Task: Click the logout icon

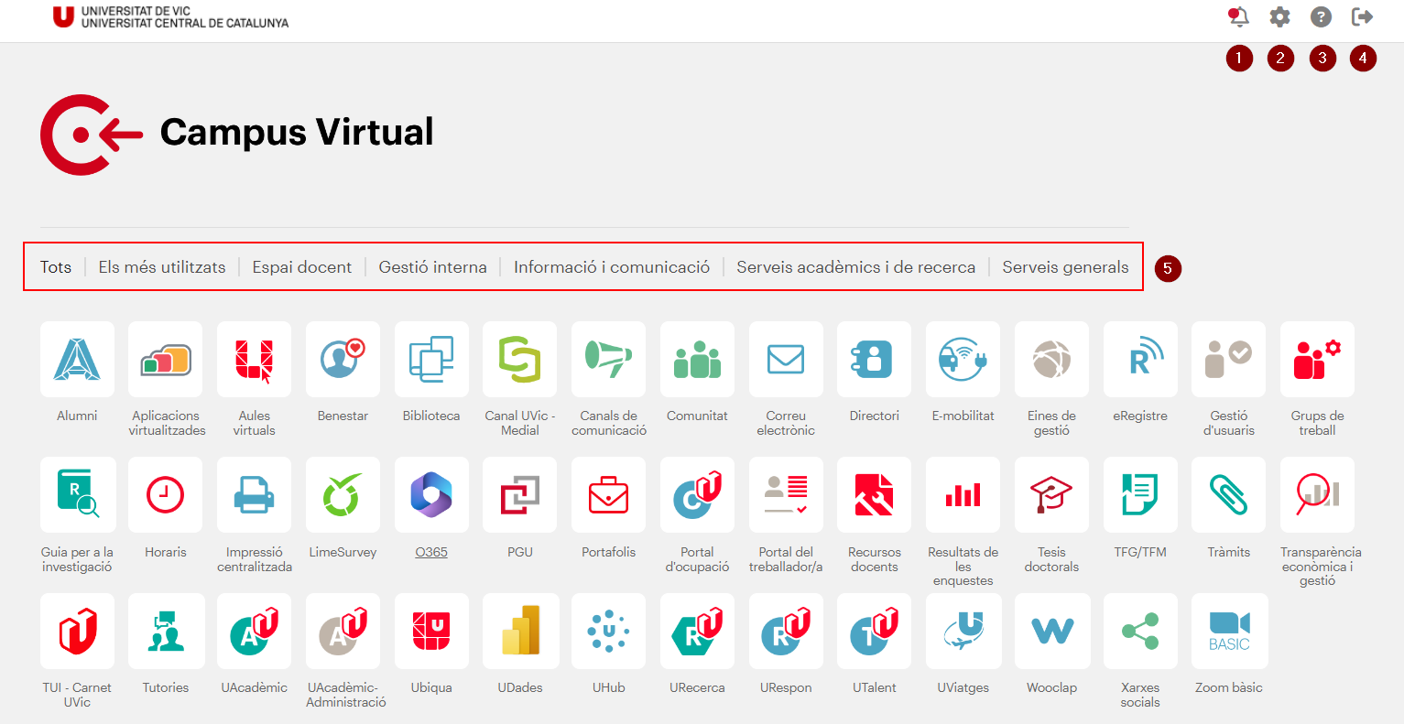Action: pos(1362,16)
